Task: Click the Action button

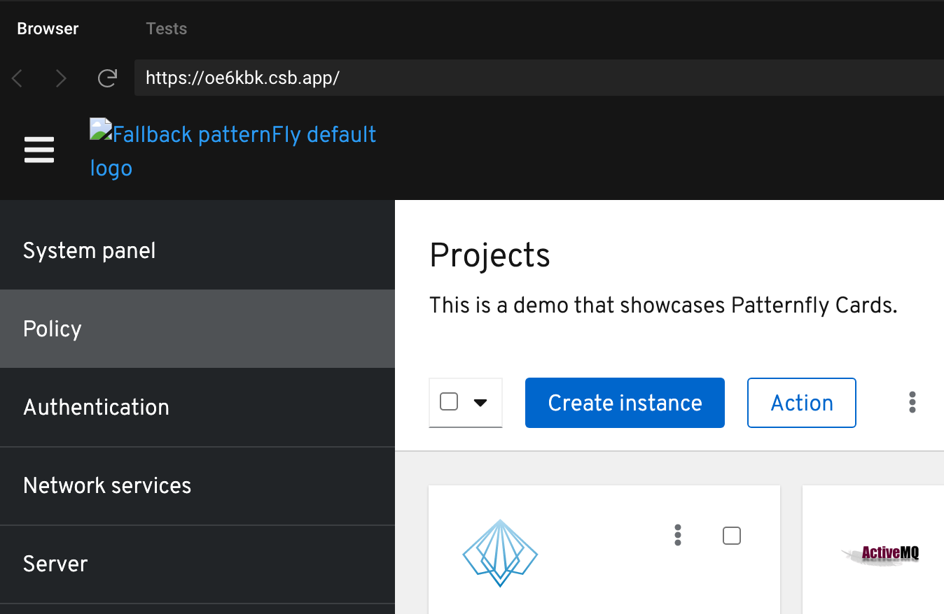Action: coord(801,403)
